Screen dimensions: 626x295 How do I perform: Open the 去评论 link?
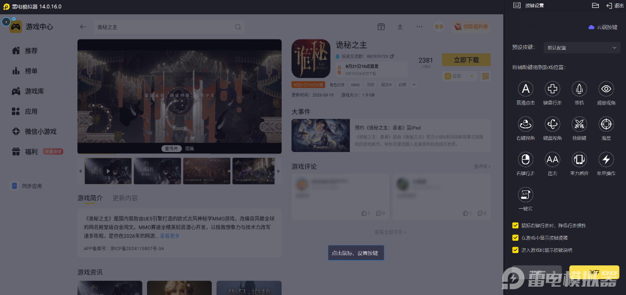point(482,167)
